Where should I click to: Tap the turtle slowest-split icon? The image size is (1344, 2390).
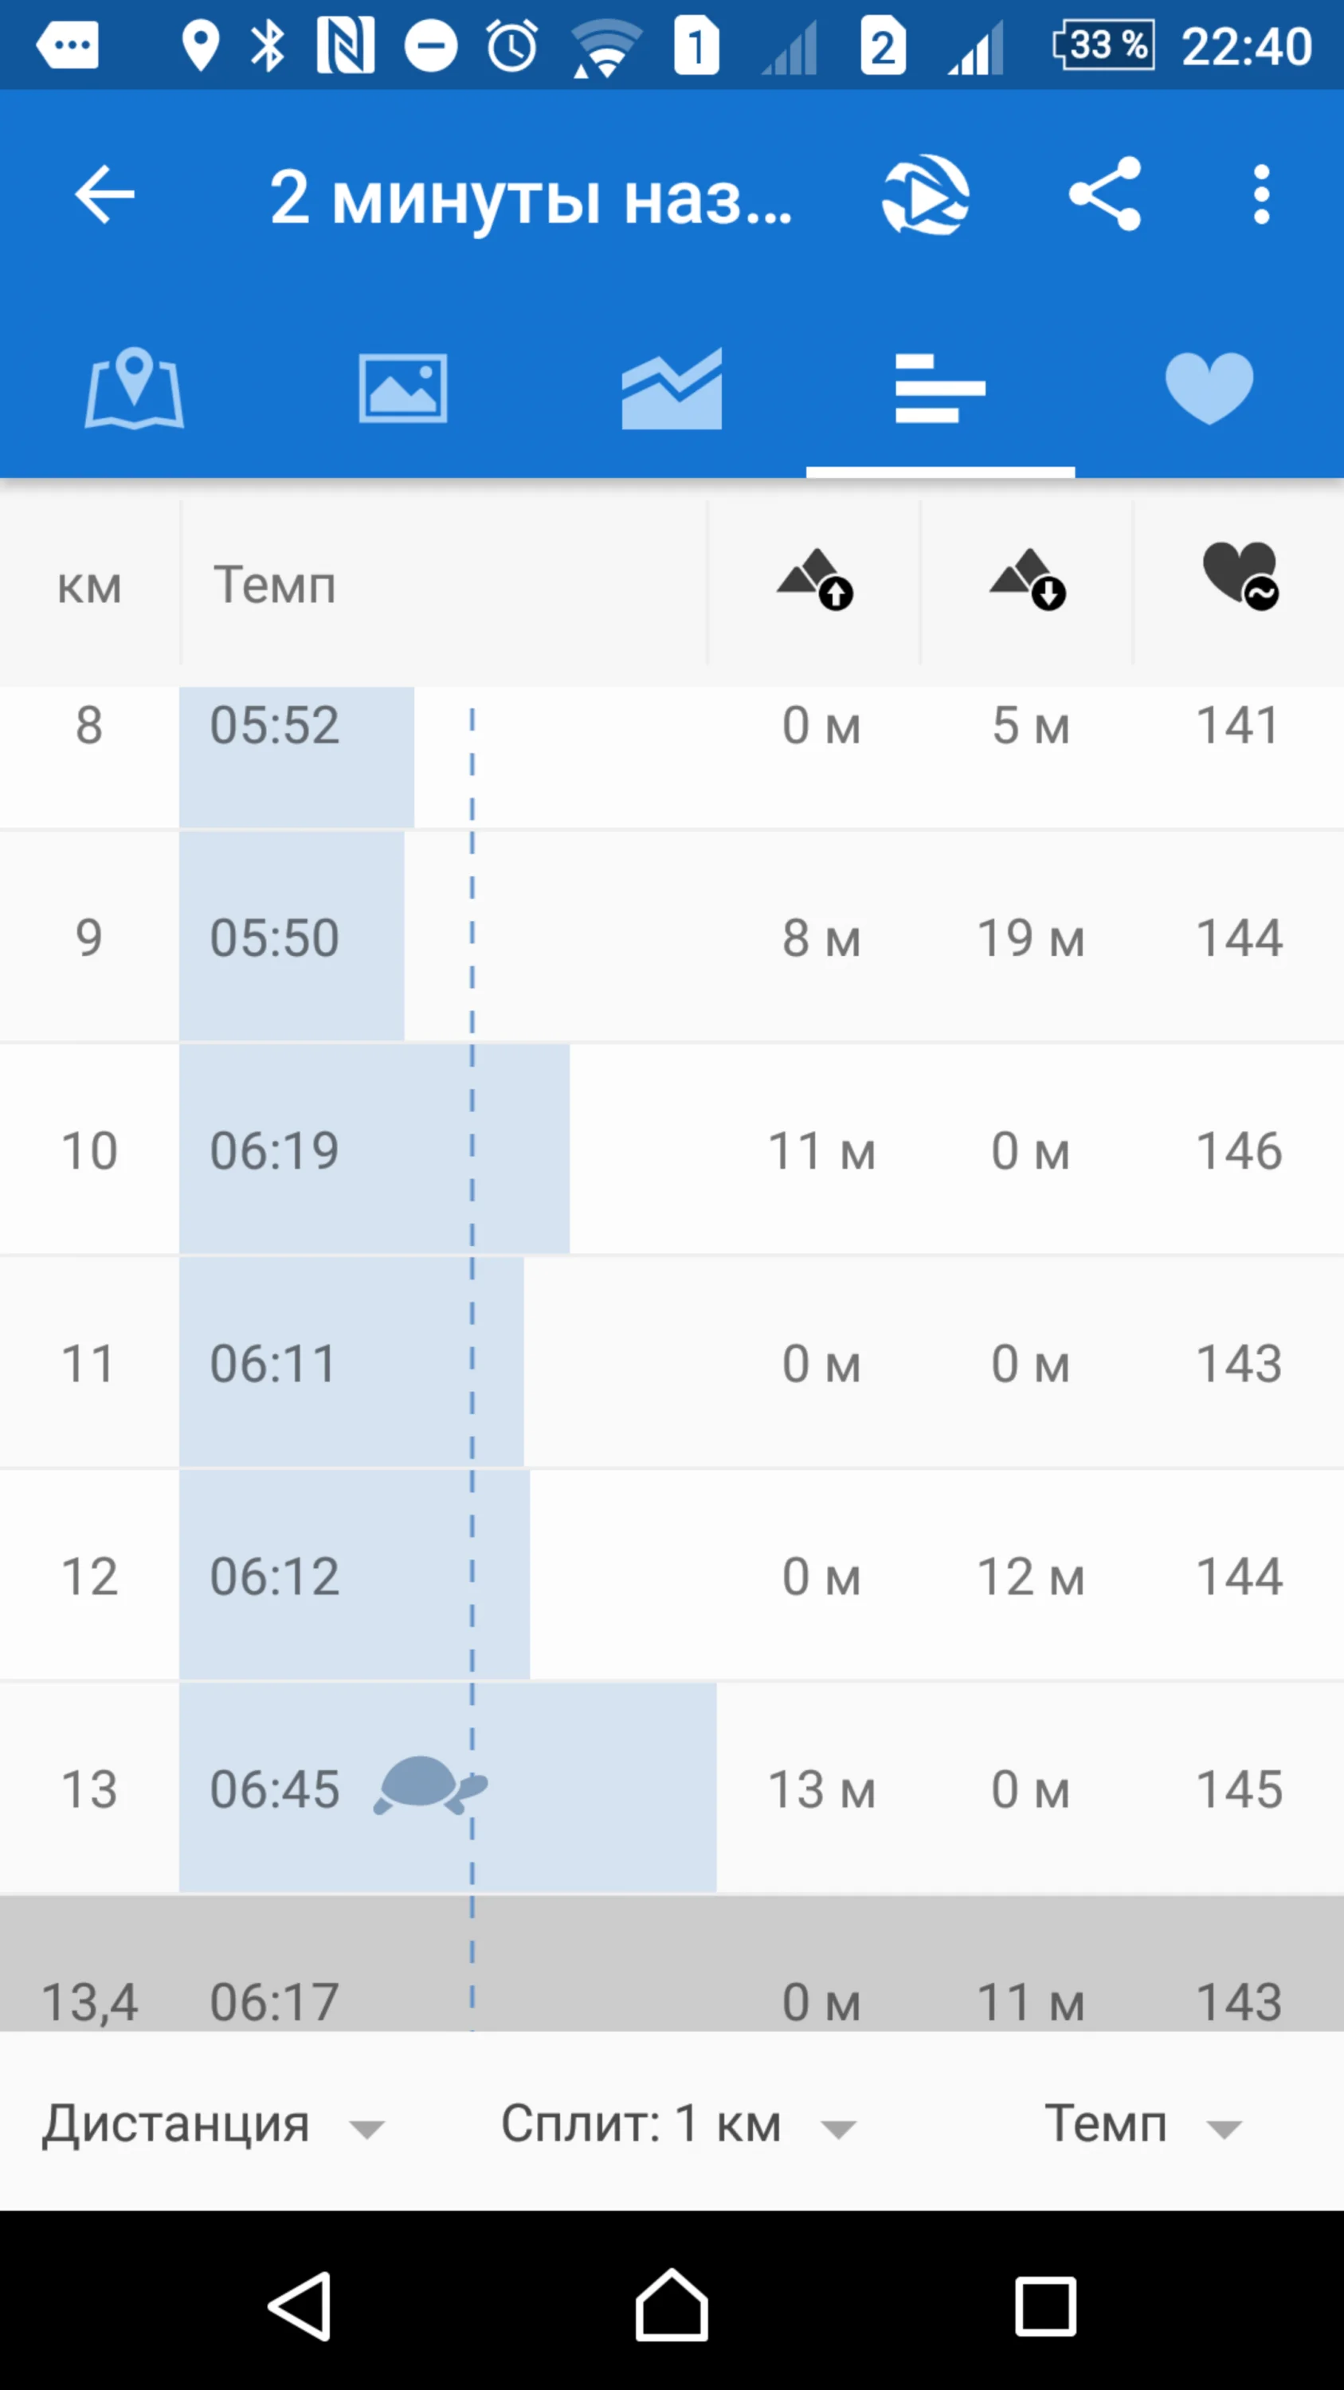pos(429,1785)
